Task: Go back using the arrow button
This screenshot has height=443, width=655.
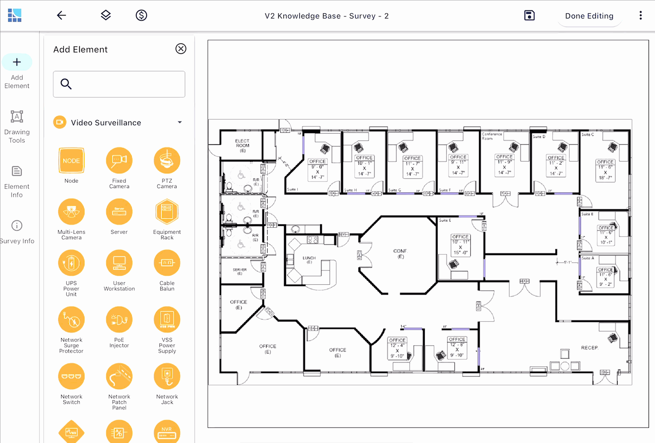Action: [61, 15]
